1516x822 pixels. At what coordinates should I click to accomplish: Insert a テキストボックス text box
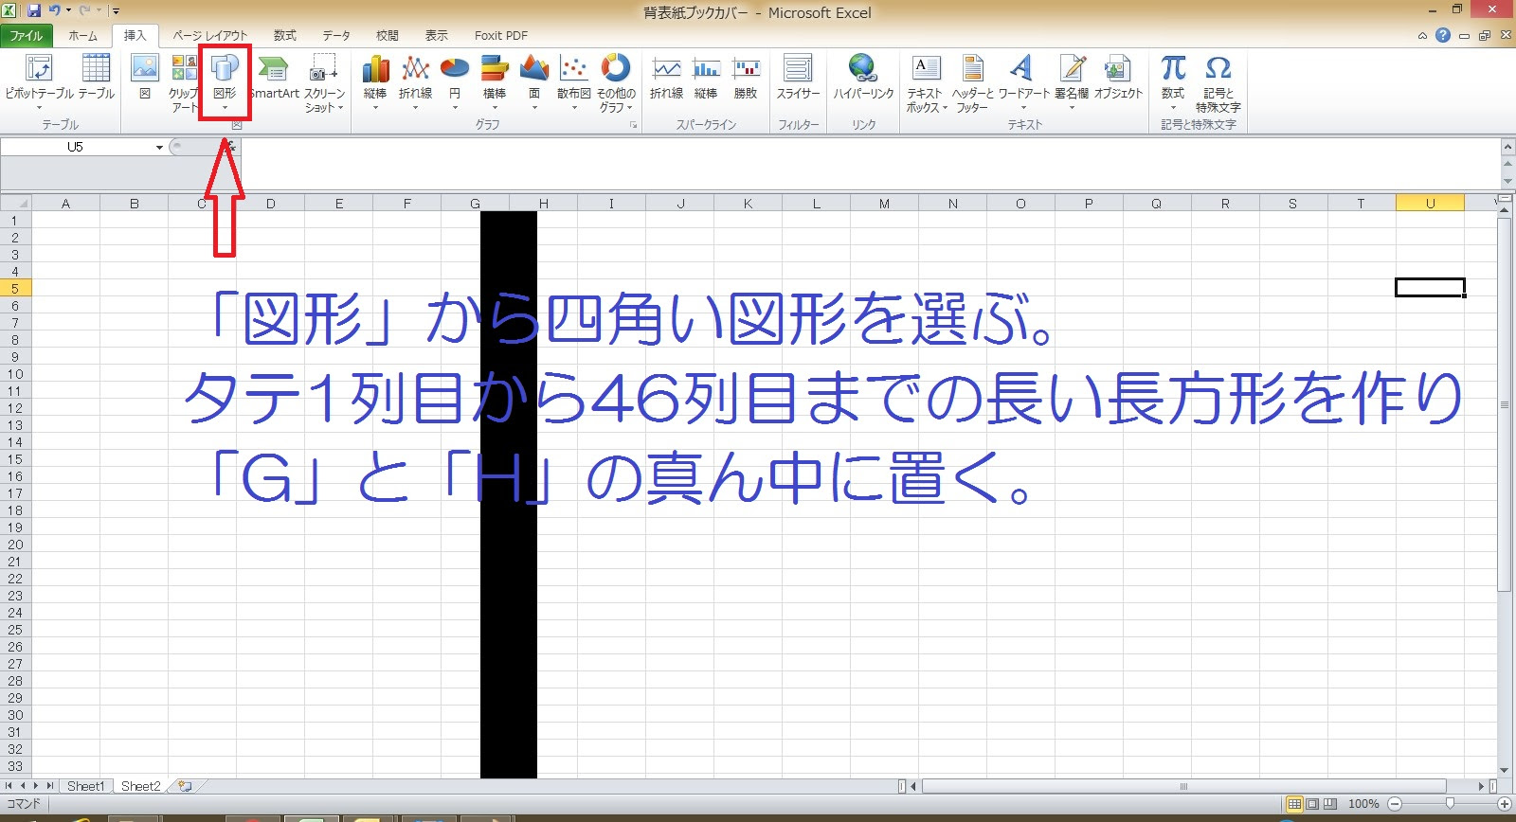click(926, 83)
